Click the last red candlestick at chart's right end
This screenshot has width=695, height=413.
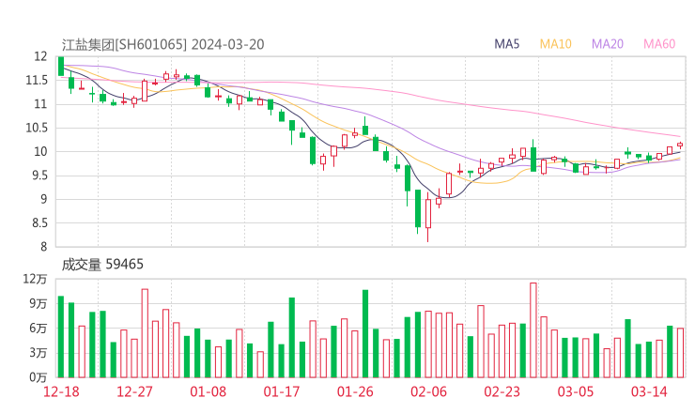(680, 145)
